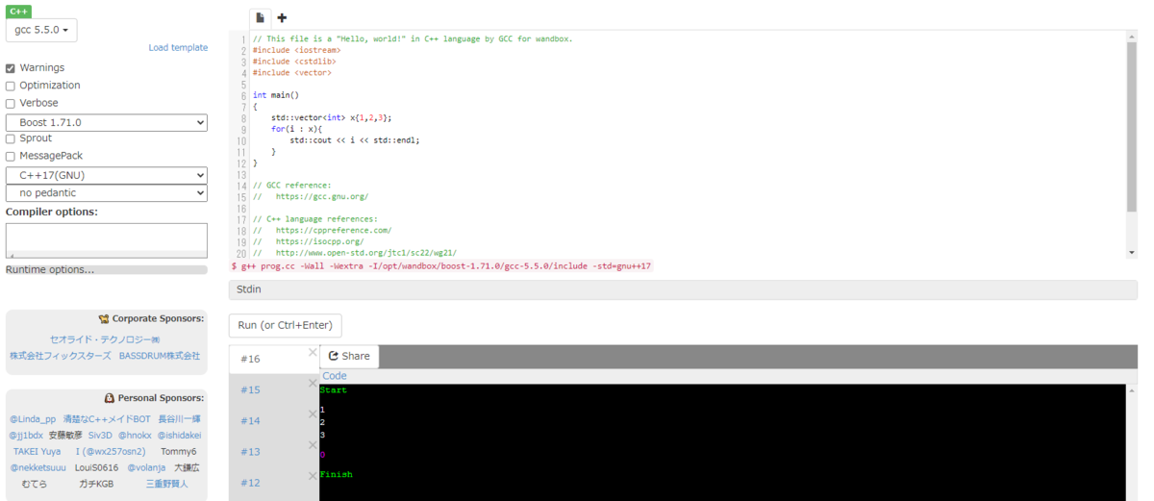Image resolution: width=1154 pixels, height=501 pixels.
Task: Click the Run (or Ctrl+Enter) button
Action: click(x=286, y=325)
